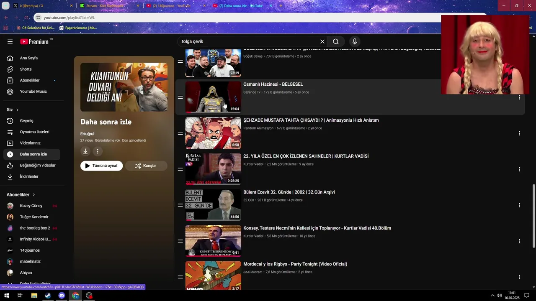Open Ana Sayfa in sidebar
Image resolution: width=536 pixels, height=301 pixels.
tap(32, 58)
